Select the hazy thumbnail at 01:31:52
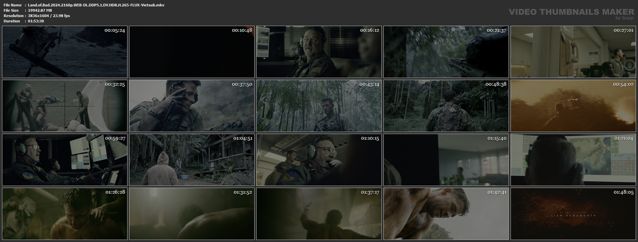This screenshot has width=638, height=242. [x=192, y=214]
